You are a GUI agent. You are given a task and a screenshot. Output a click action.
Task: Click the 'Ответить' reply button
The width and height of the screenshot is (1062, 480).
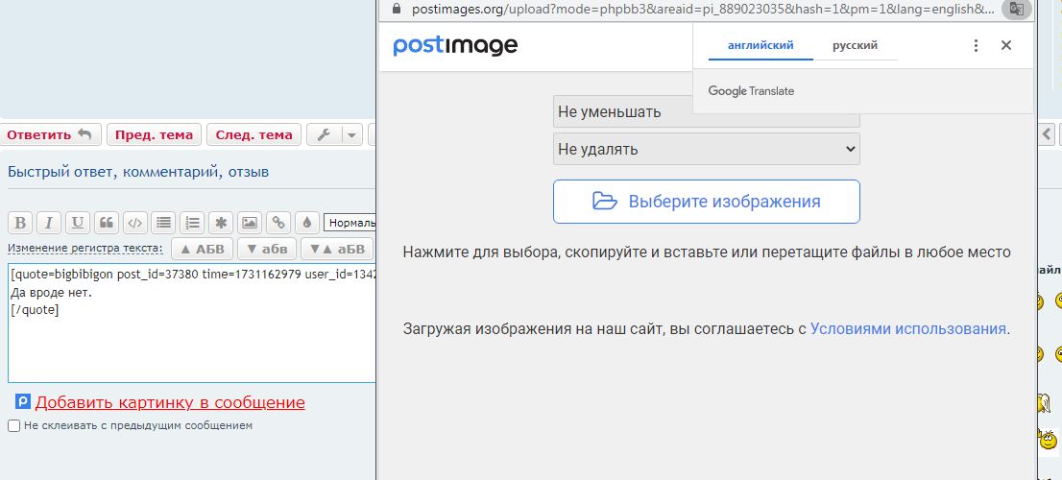click(x=50, y=134)
